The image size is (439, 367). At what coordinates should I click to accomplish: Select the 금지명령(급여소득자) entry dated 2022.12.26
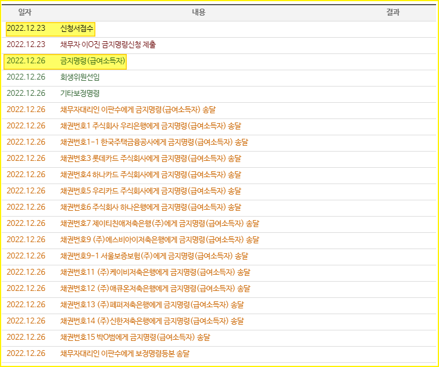92,61
